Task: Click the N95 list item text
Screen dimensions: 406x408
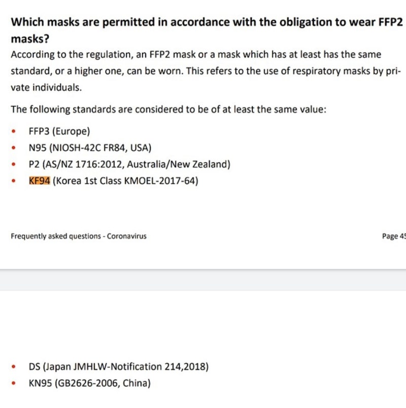Action: [x=90, y=148]
